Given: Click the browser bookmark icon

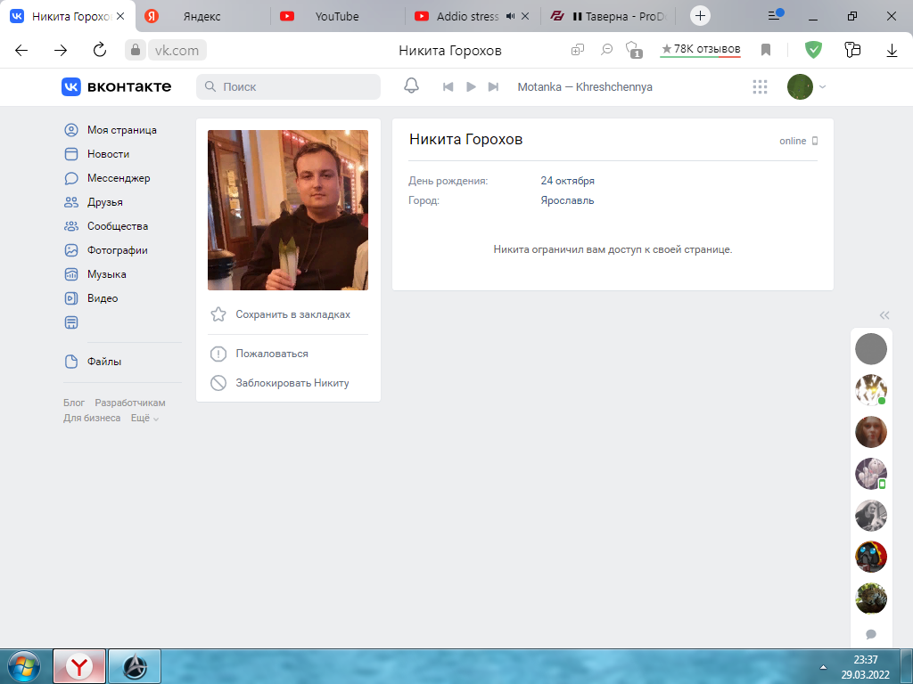Looking at the screenshot, I should [765, 50].
